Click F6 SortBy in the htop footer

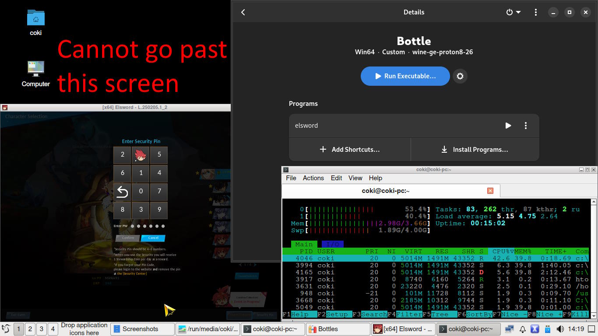click(x=475, y=314)
